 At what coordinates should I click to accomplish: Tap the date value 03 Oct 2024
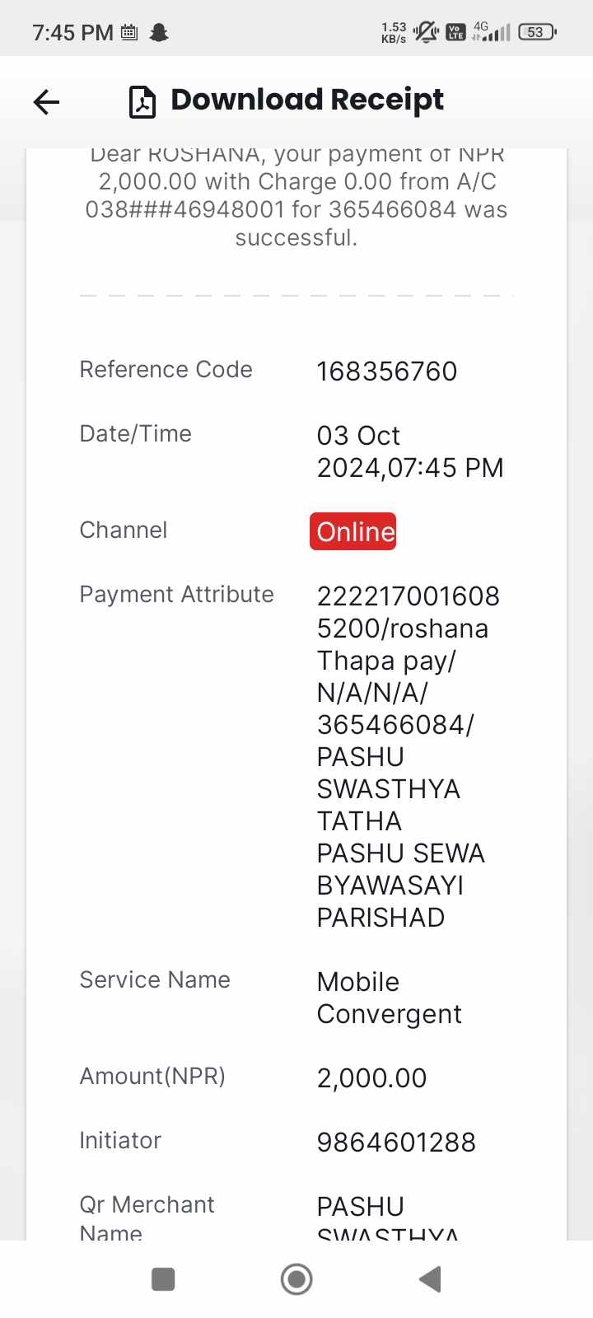click(410, 451)
